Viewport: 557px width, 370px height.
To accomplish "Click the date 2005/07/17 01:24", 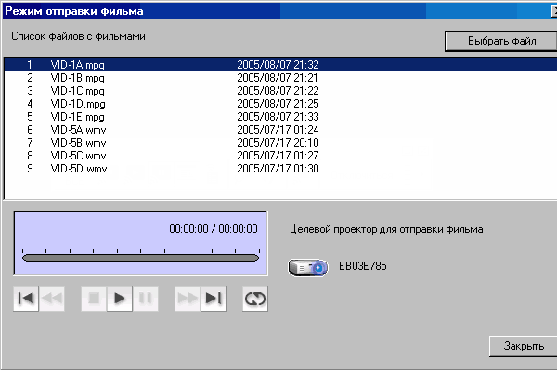I will [x=278, y=130].
